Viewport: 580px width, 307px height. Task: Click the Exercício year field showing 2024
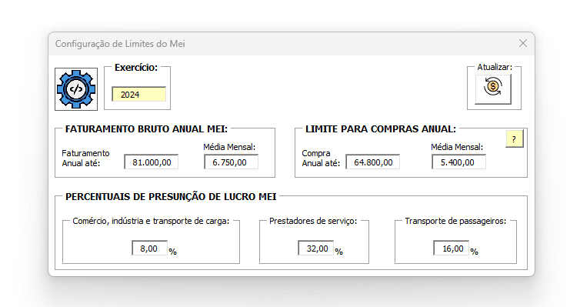[x=138, y=95]
